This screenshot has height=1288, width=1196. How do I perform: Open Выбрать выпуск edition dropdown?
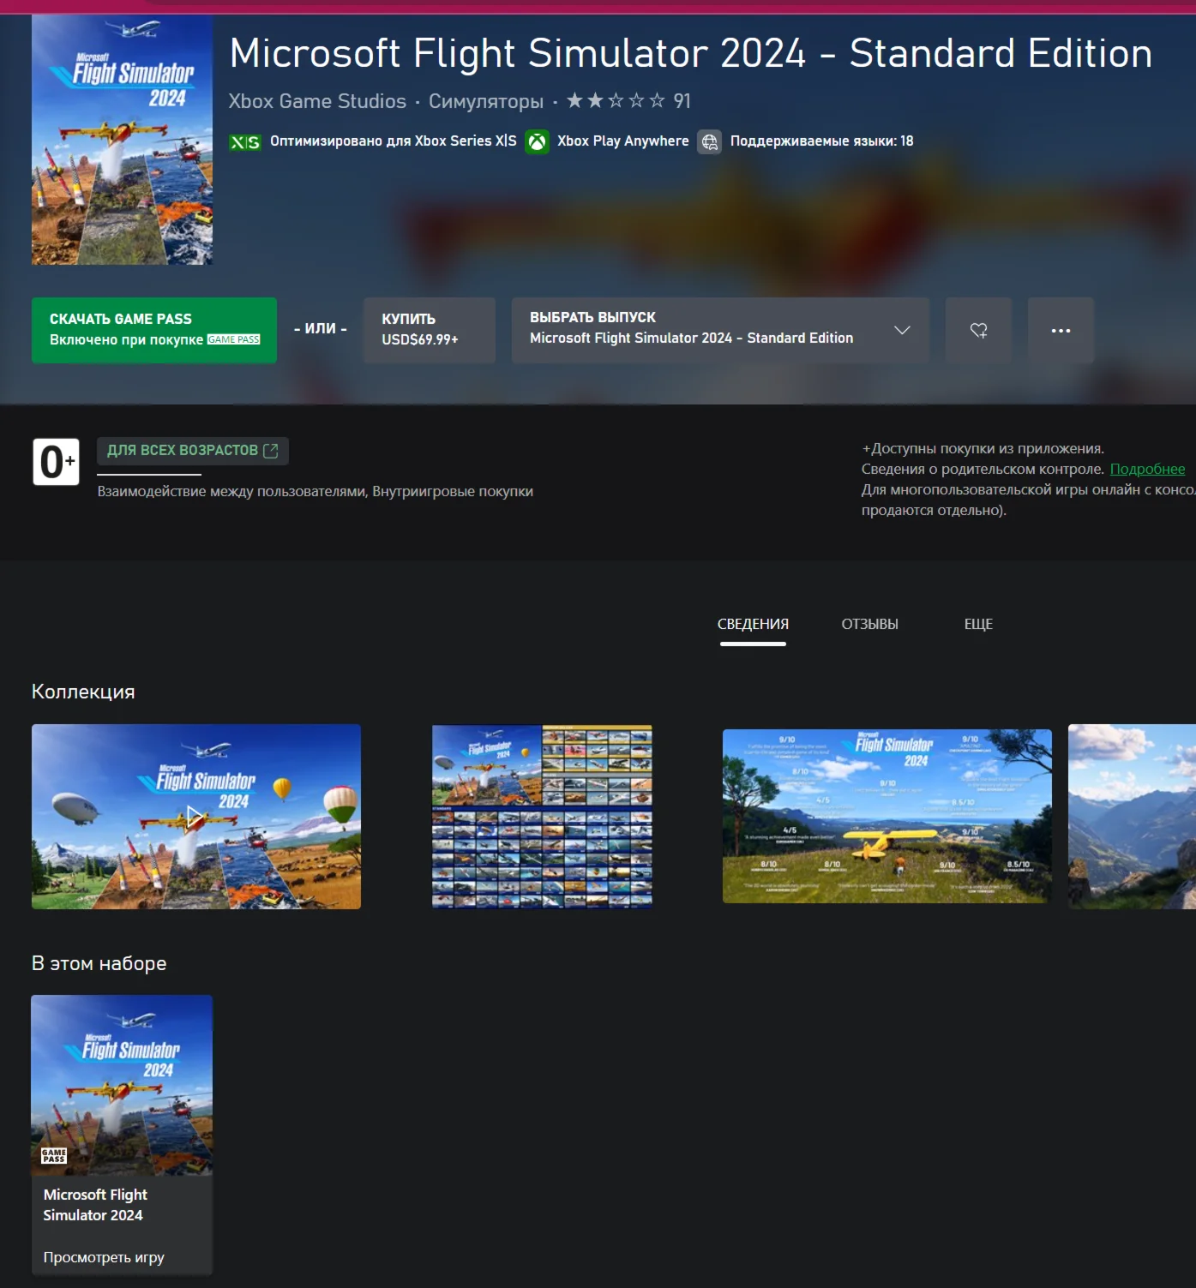[720, 330]
